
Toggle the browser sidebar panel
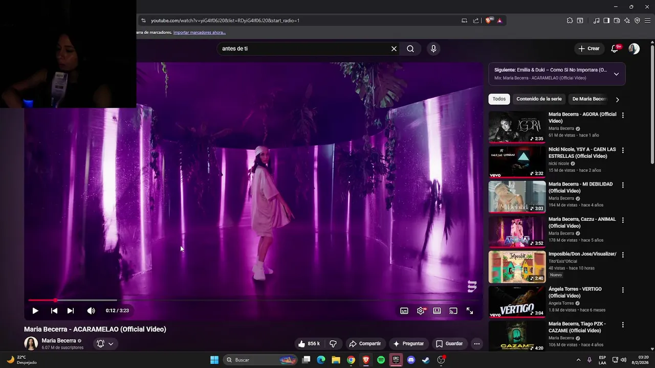(x=606, y=20)
